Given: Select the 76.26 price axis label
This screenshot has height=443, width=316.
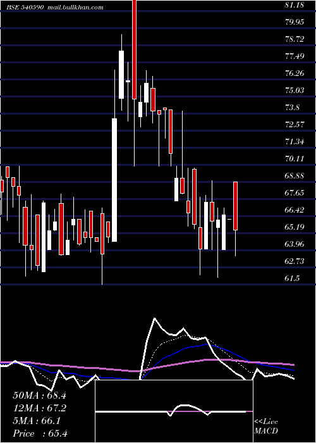Looking at the screenshot, I should click(295, 73).
